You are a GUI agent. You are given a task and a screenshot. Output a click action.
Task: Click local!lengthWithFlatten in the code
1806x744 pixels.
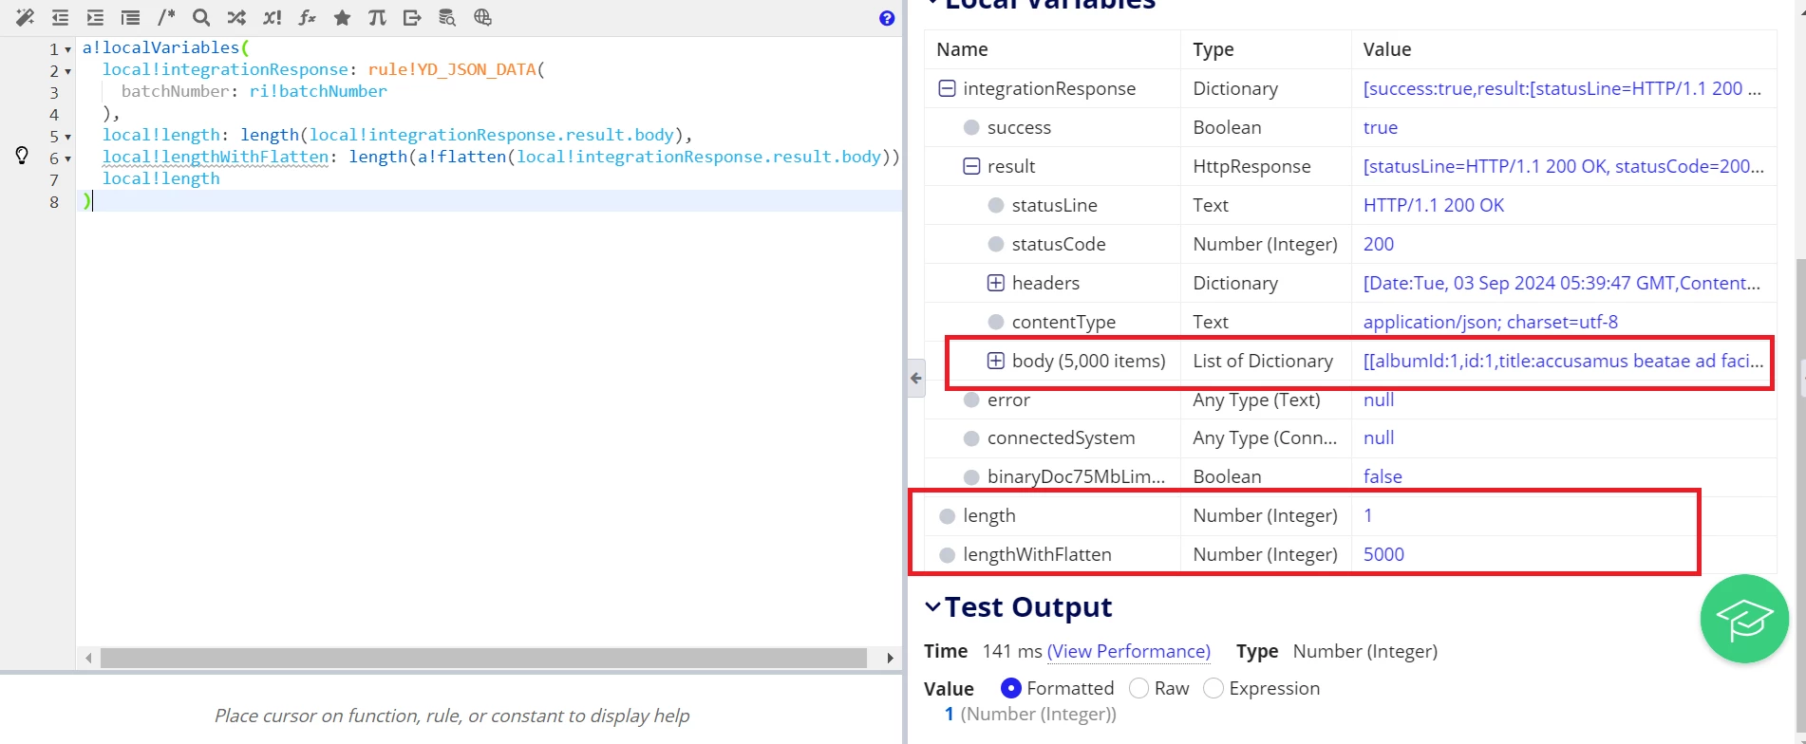pos(216,157)
